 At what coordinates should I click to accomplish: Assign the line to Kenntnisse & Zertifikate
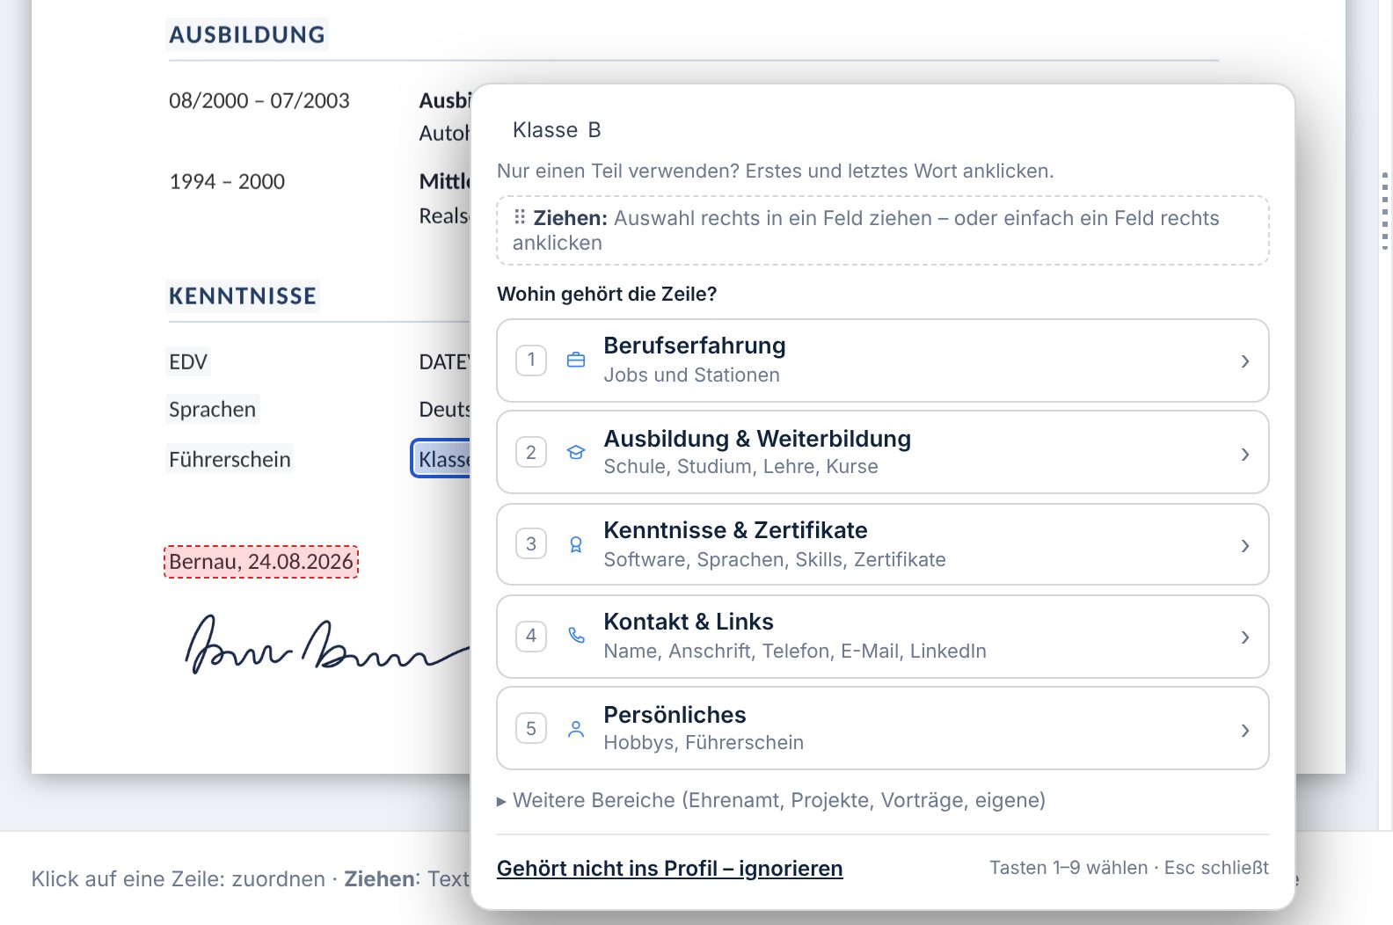(883, 544)
